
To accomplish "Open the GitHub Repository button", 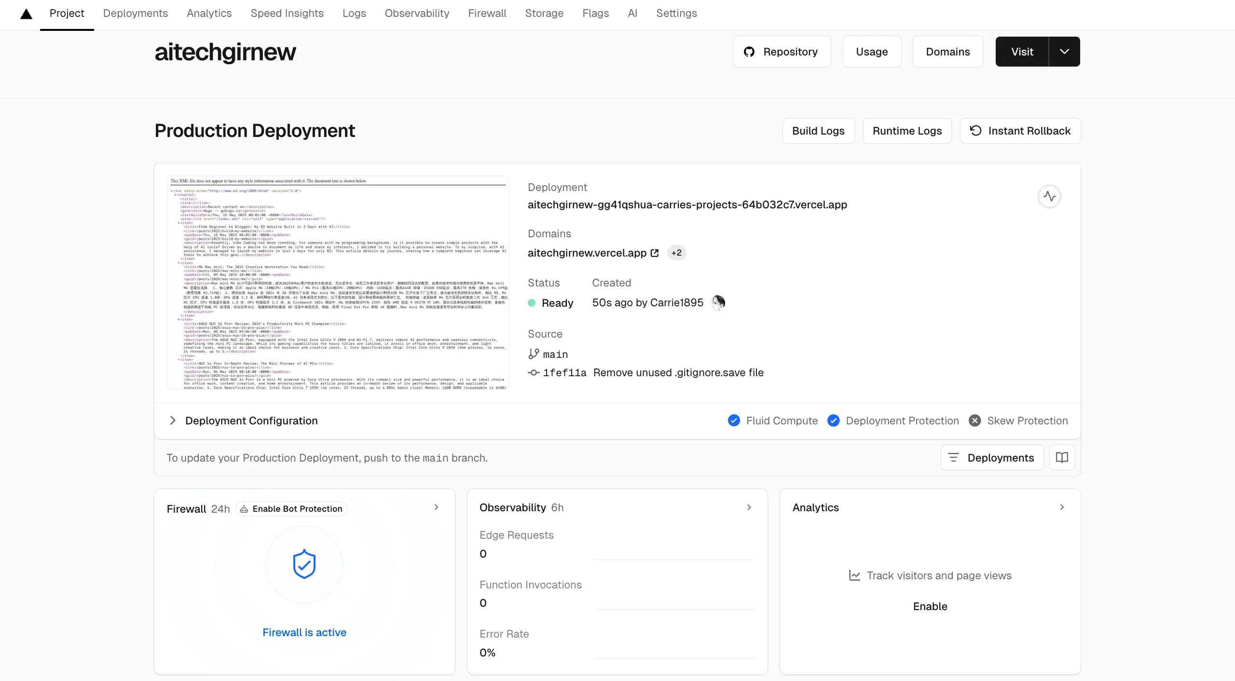I will pyautogui.click(x=782, y=52).
